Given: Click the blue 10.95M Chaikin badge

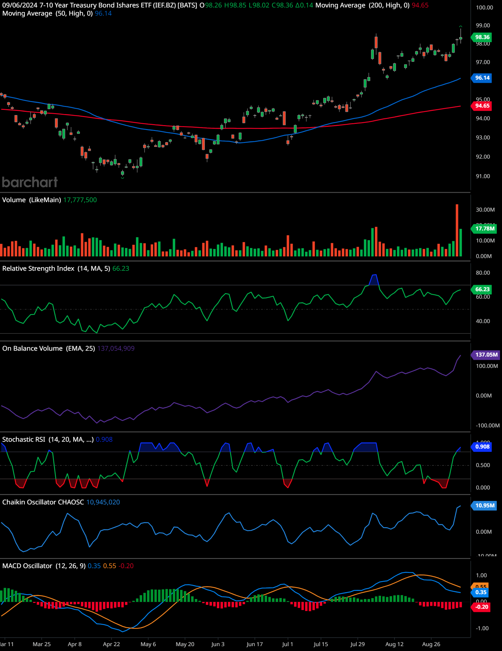Looking at the screenshot, I should [x=484, y=505].
